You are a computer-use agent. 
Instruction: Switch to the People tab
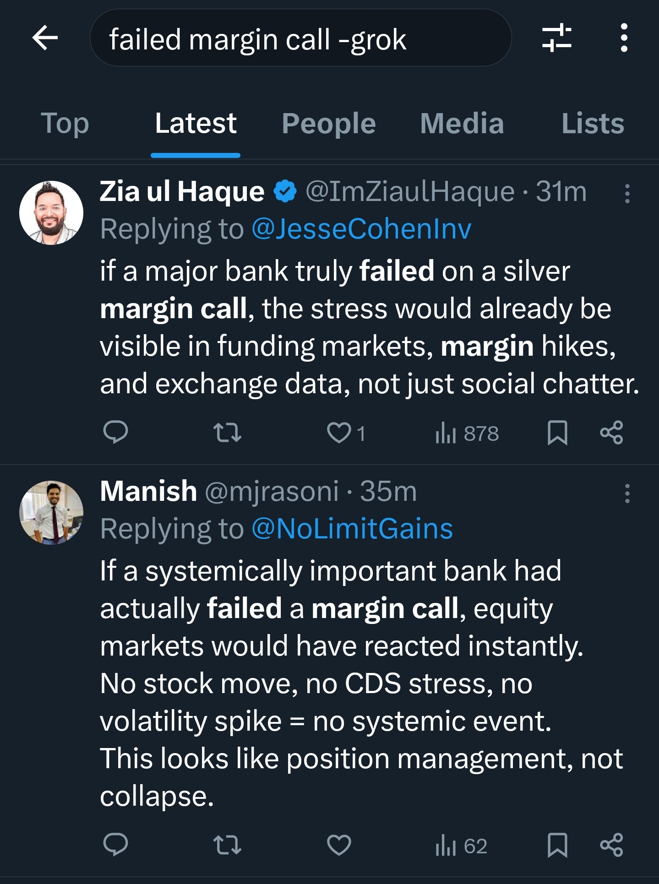[x=329, y=123]
